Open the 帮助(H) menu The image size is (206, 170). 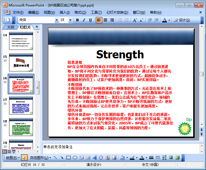tap(156, 12)
